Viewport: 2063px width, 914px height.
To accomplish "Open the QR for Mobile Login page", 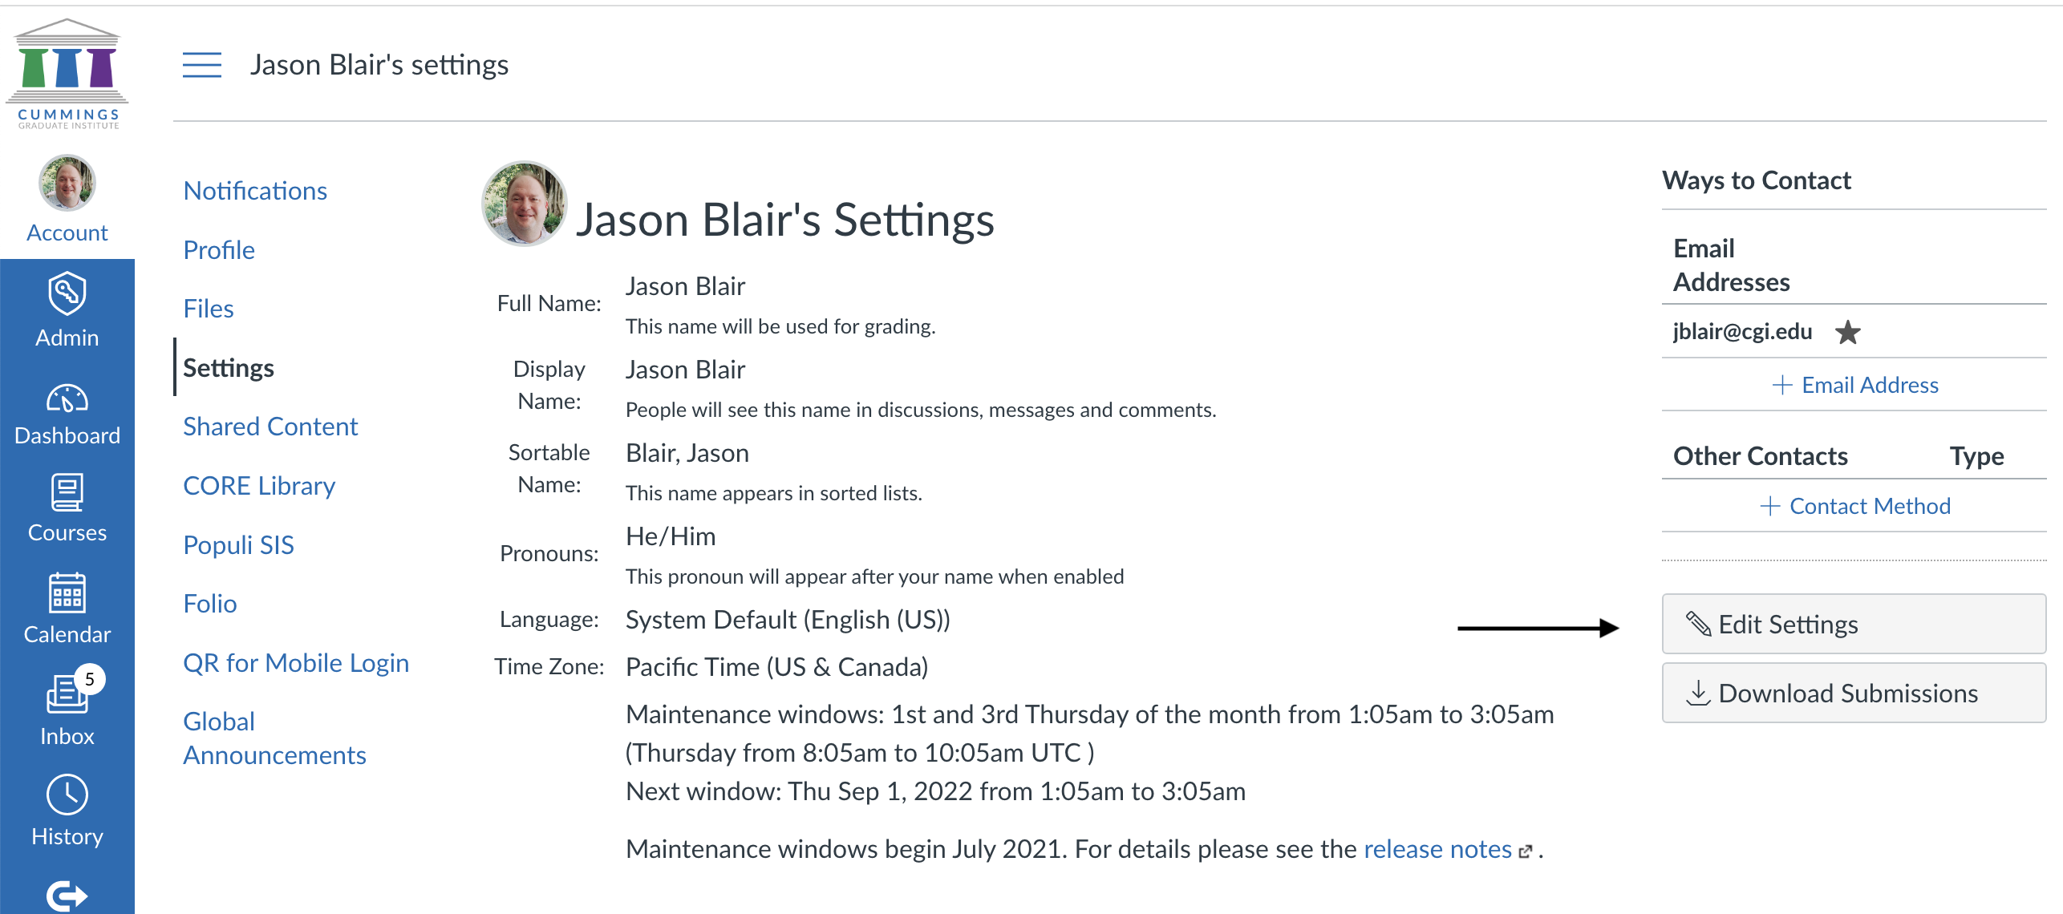I will coord(296,663).
